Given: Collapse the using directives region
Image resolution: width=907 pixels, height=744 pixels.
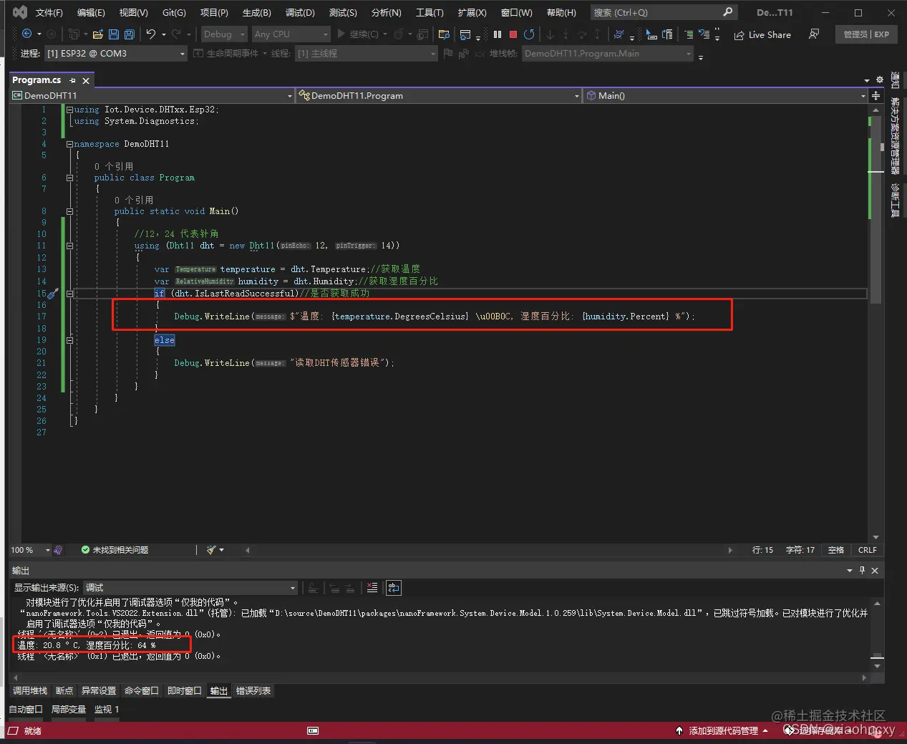Looking at the screenshot, I should click(x=69, y=110).
